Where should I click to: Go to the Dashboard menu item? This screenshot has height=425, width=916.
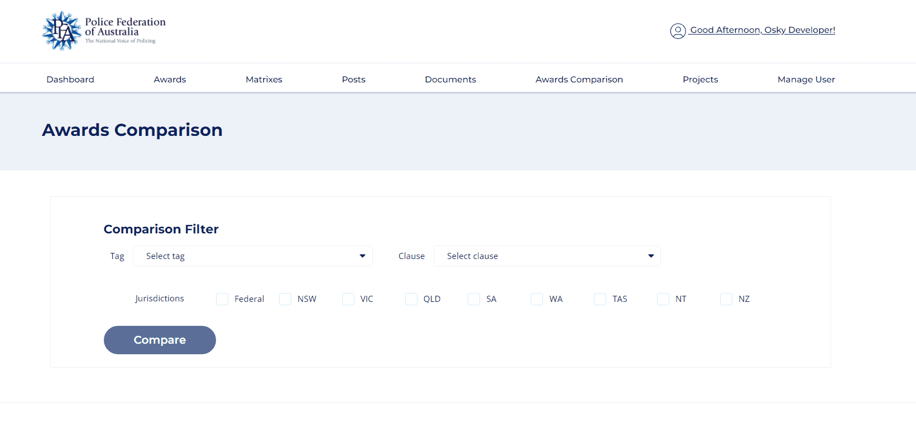point(70,79)
